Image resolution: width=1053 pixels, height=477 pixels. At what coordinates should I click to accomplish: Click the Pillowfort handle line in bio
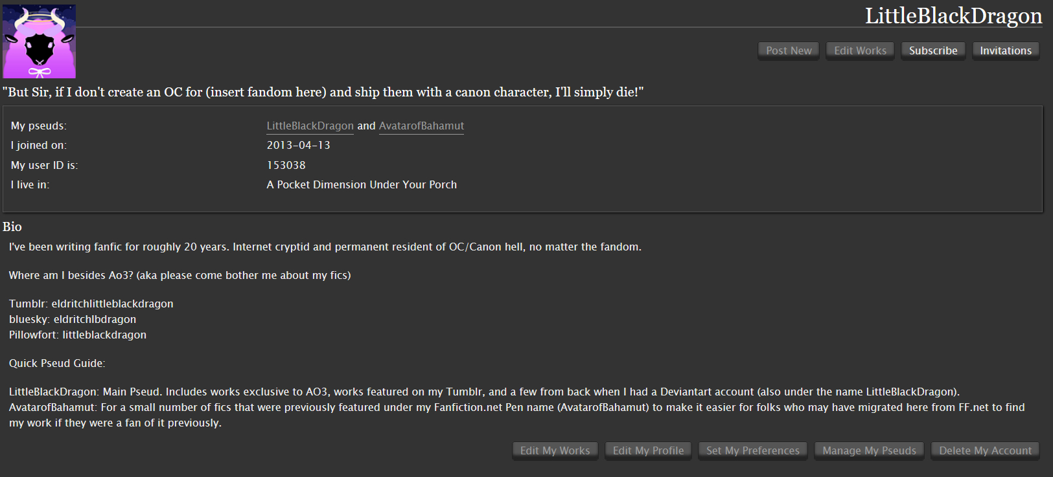78,335
